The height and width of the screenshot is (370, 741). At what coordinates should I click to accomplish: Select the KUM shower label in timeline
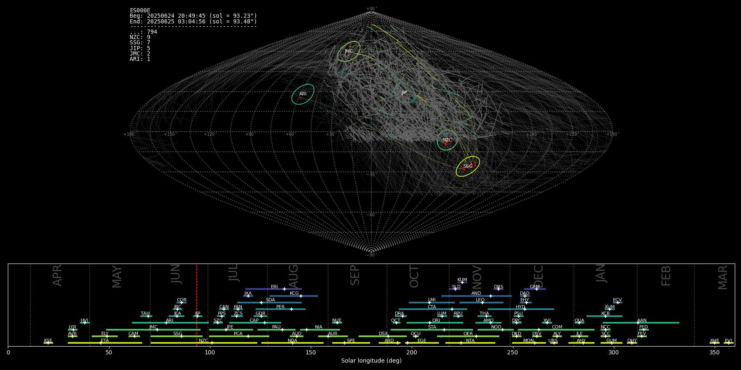click(x=462, y=280)
